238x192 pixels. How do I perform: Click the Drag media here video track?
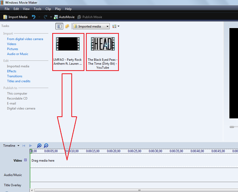pyautogui.click(x=134, y=161)
